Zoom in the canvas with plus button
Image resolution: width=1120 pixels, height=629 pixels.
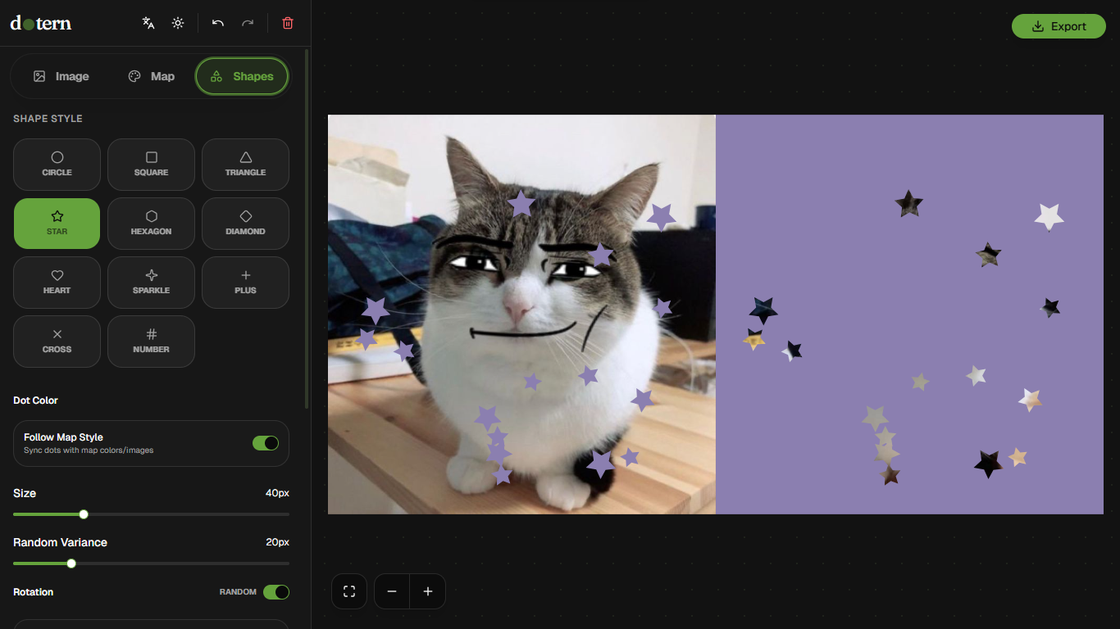(428, 591)
